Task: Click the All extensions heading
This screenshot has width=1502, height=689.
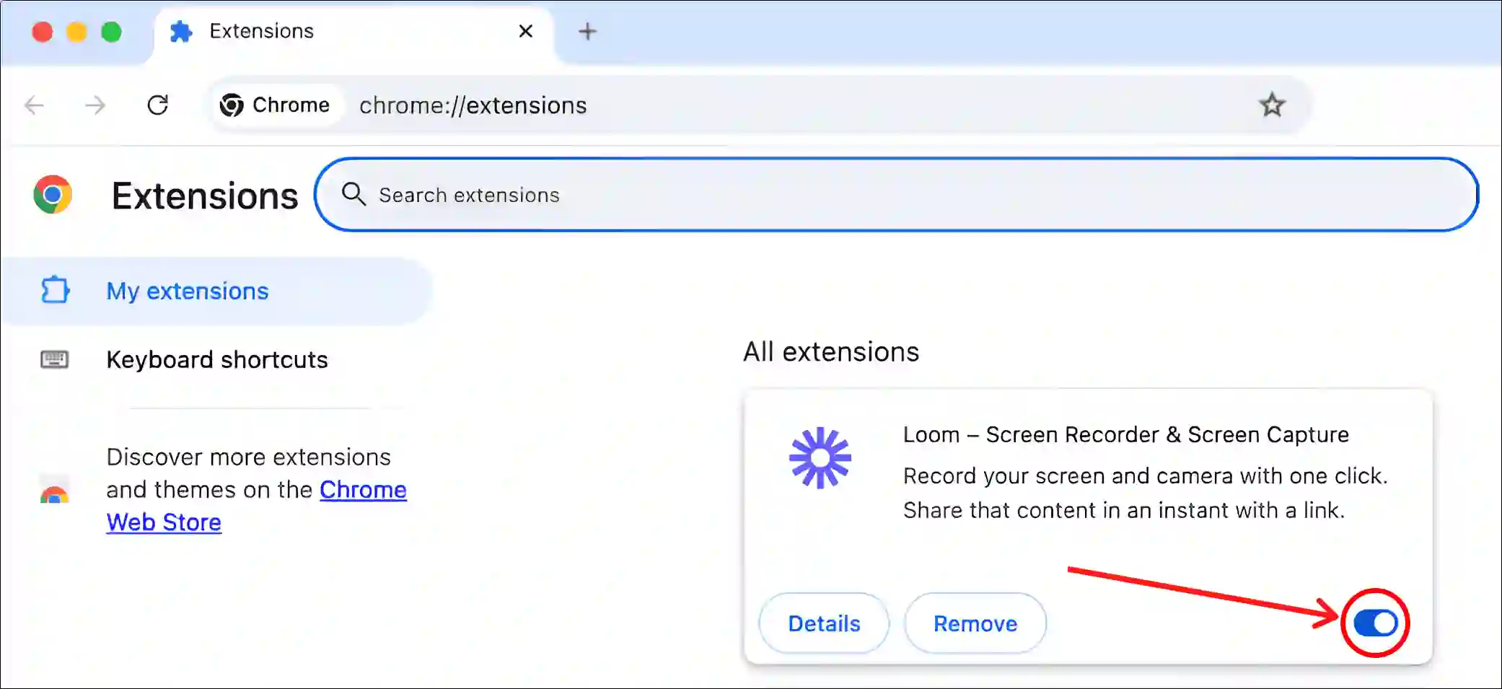Action: (x=831, y=352)
